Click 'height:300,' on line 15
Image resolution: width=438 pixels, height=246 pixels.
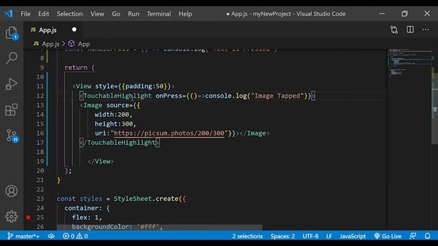(115, 124)
